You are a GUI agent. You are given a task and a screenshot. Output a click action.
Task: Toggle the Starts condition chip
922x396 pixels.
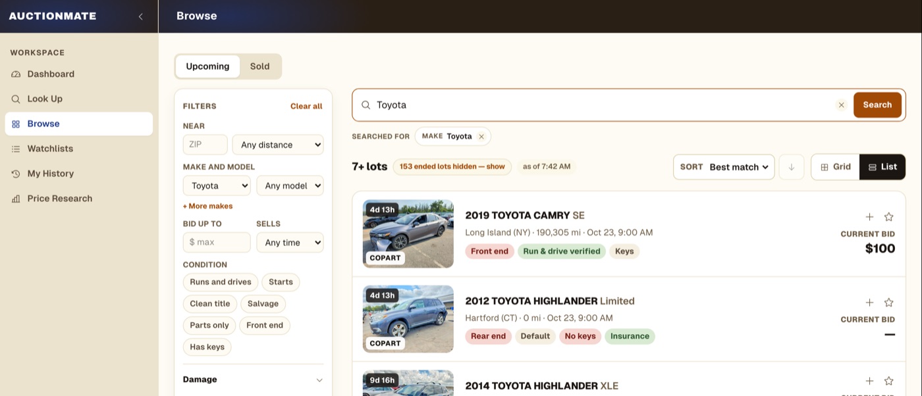pyautogui.click(x=281, y=282)
